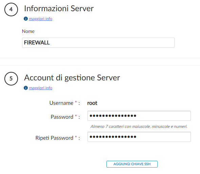This screenshot has width=200, height=174.
Task: Click the Username label
Action: (61, 103)
